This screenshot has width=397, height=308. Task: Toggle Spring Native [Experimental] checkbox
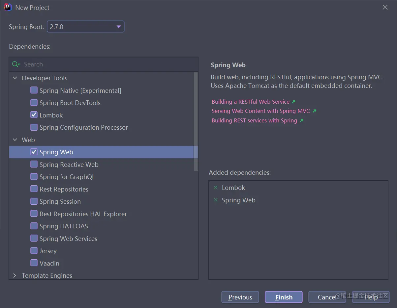(34, 90)
